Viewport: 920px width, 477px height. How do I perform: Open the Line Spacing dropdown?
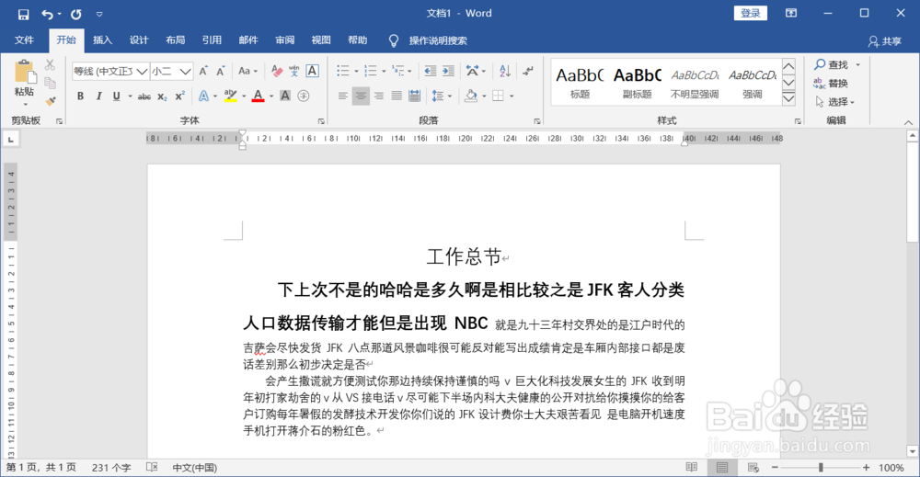(x=442, y=96)
